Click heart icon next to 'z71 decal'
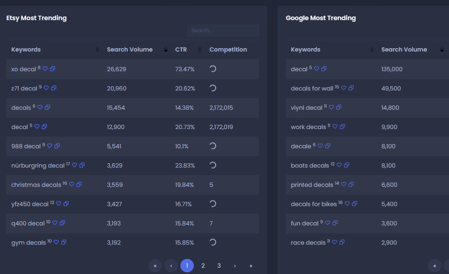The height and width of the screenshot is (274, 449). tap(46, 88)
